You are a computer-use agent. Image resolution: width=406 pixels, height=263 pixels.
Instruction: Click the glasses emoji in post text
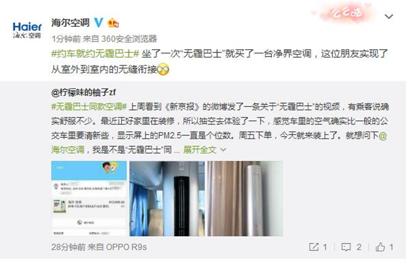pos(163,69)
